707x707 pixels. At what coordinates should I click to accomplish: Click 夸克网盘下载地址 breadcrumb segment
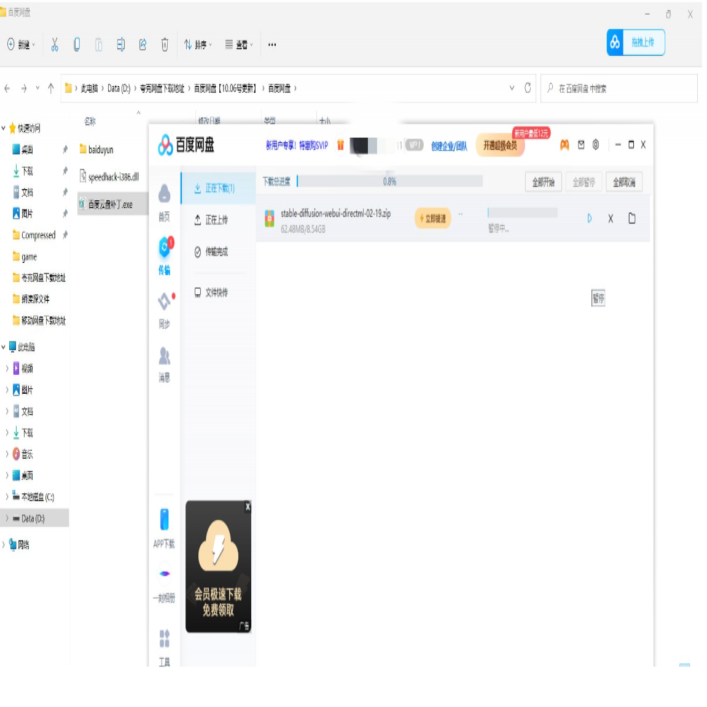pos(162,88)
